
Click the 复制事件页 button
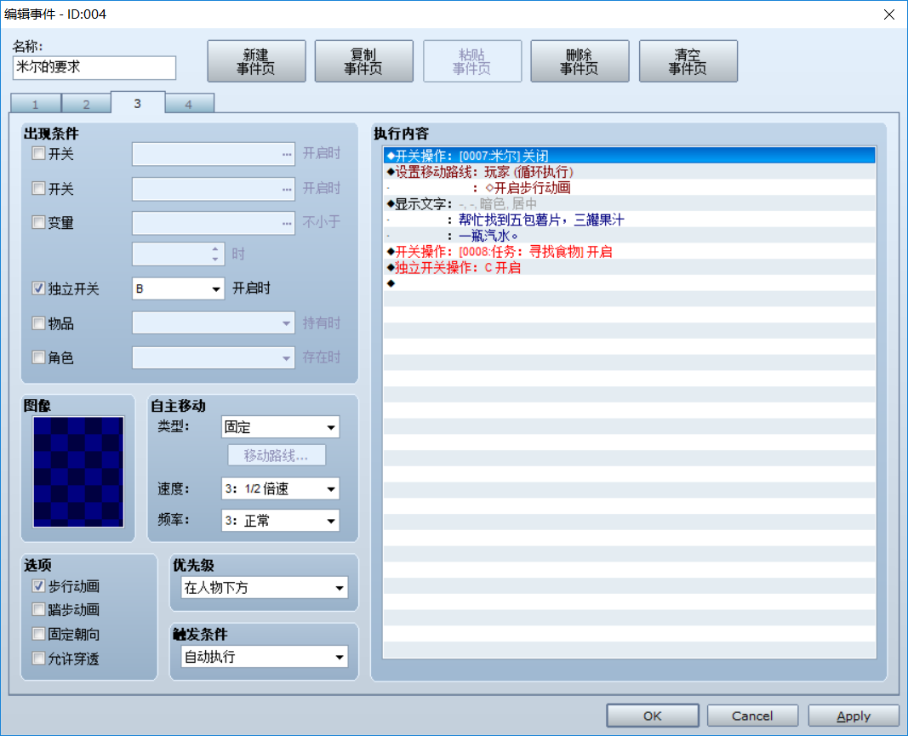363,61
